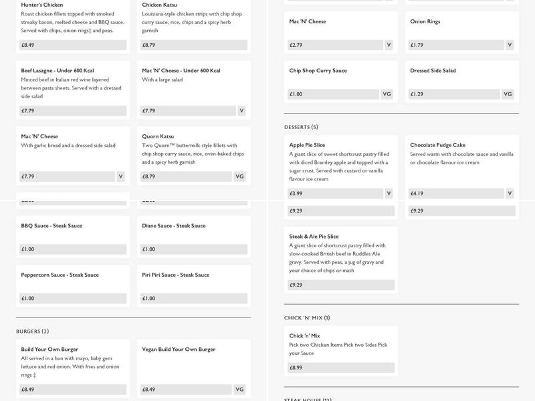Screen dimensions: 535x401
Task: Click the £8.99 price bar for Chick 'n' Mix
Action: (x=341, y=368)
